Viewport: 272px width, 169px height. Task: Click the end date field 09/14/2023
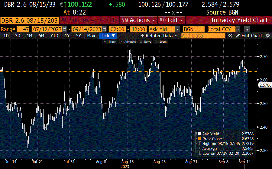coord(87,29)
